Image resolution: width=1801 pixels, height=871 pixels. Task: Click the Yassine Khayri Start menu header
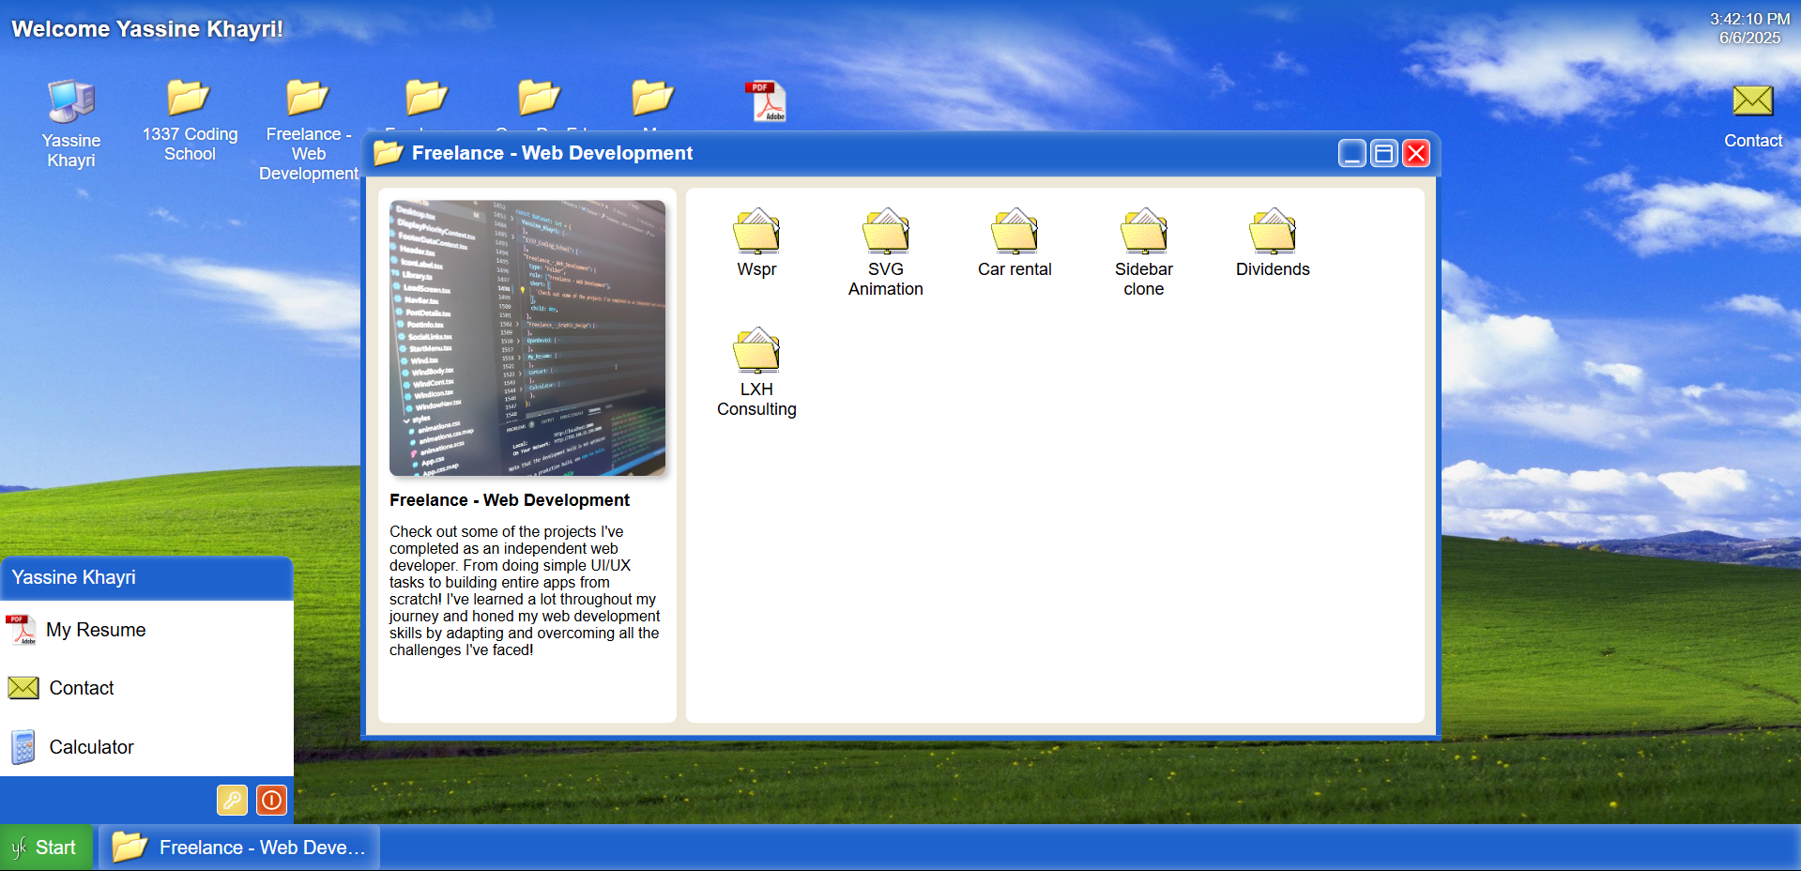(146, 577)
